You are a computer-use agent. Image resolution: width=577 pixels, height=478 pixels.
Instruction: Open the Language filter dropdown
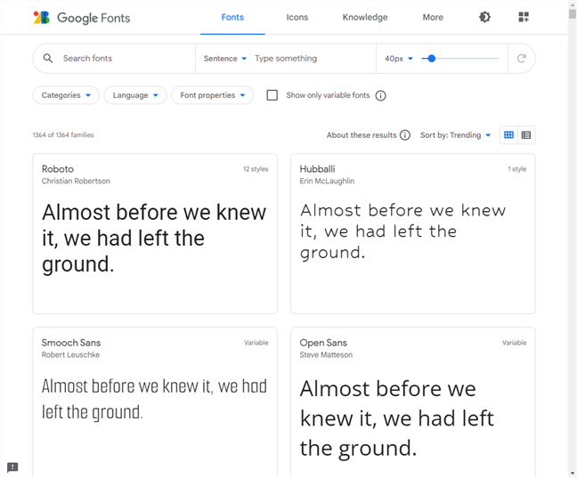(135, 95)
